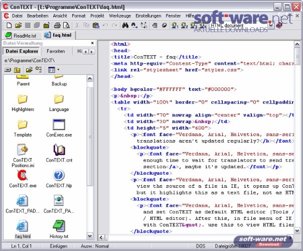The height and width of the screenshot is (251, 303).
Task: Click the Redo arrow toolbar icon
Action: click(x=114, y=25)
